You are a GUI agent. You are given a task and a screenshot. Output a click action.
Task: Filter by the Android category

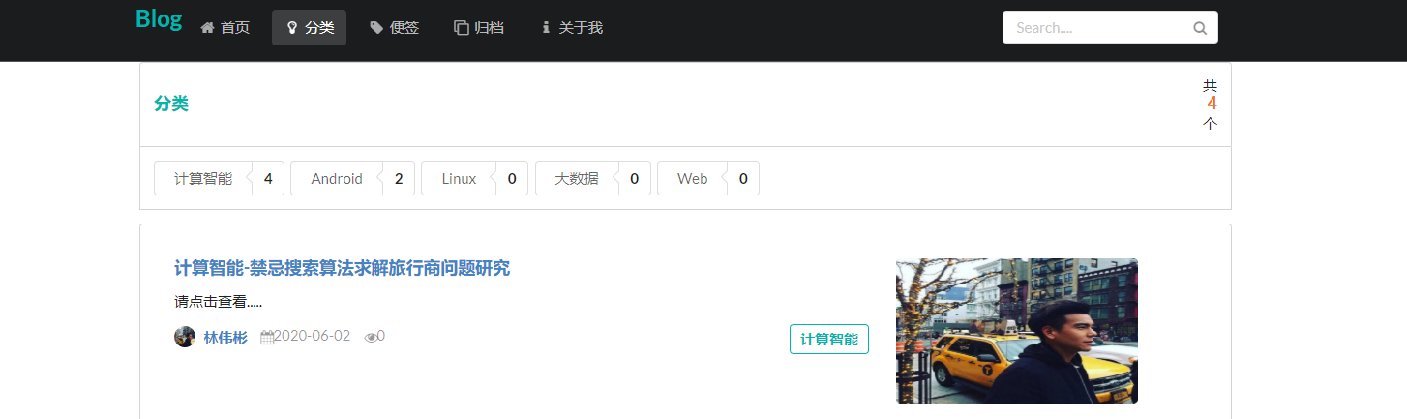pyautogui.click(x=337, y=178)
